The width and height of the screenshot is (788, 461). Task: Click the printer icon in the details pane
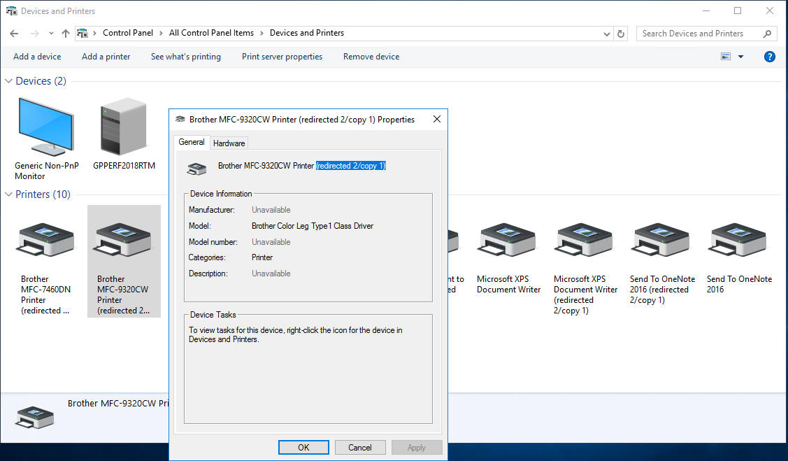(35, 417)
